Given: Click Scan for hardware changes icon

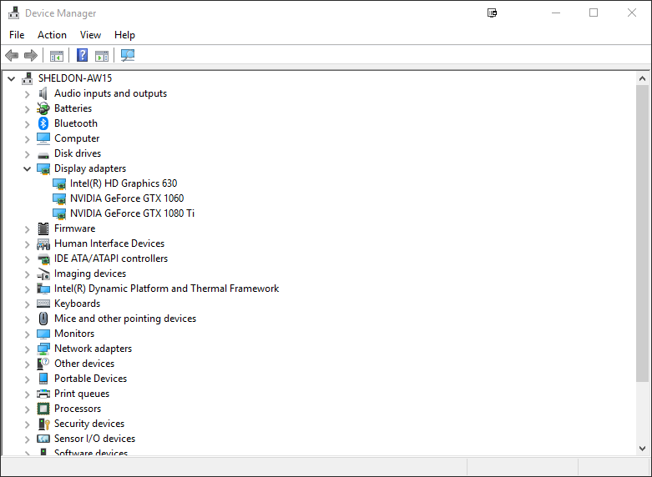Looking at the screenshot, I should click(x=128, y=55).
